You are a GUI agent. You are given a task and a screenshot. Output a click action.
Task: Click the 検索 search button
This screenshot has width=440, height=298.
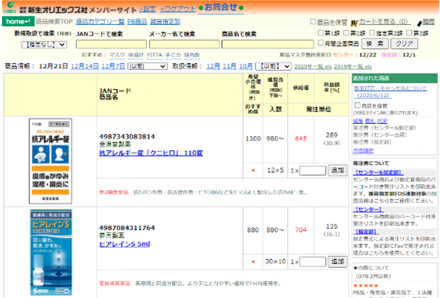(375, 44)
